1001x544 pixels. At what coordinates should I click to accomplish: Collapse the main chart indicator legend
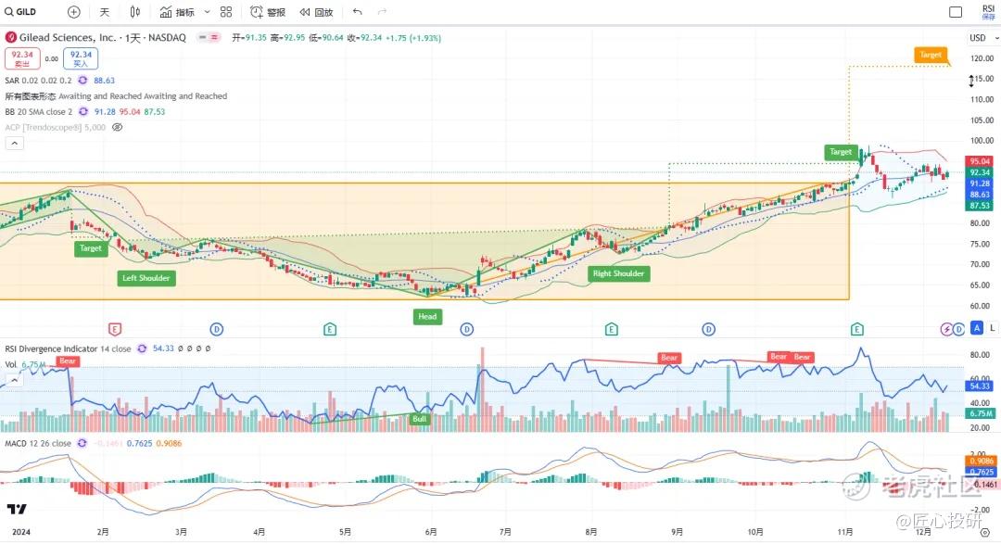tap(15, 143)
